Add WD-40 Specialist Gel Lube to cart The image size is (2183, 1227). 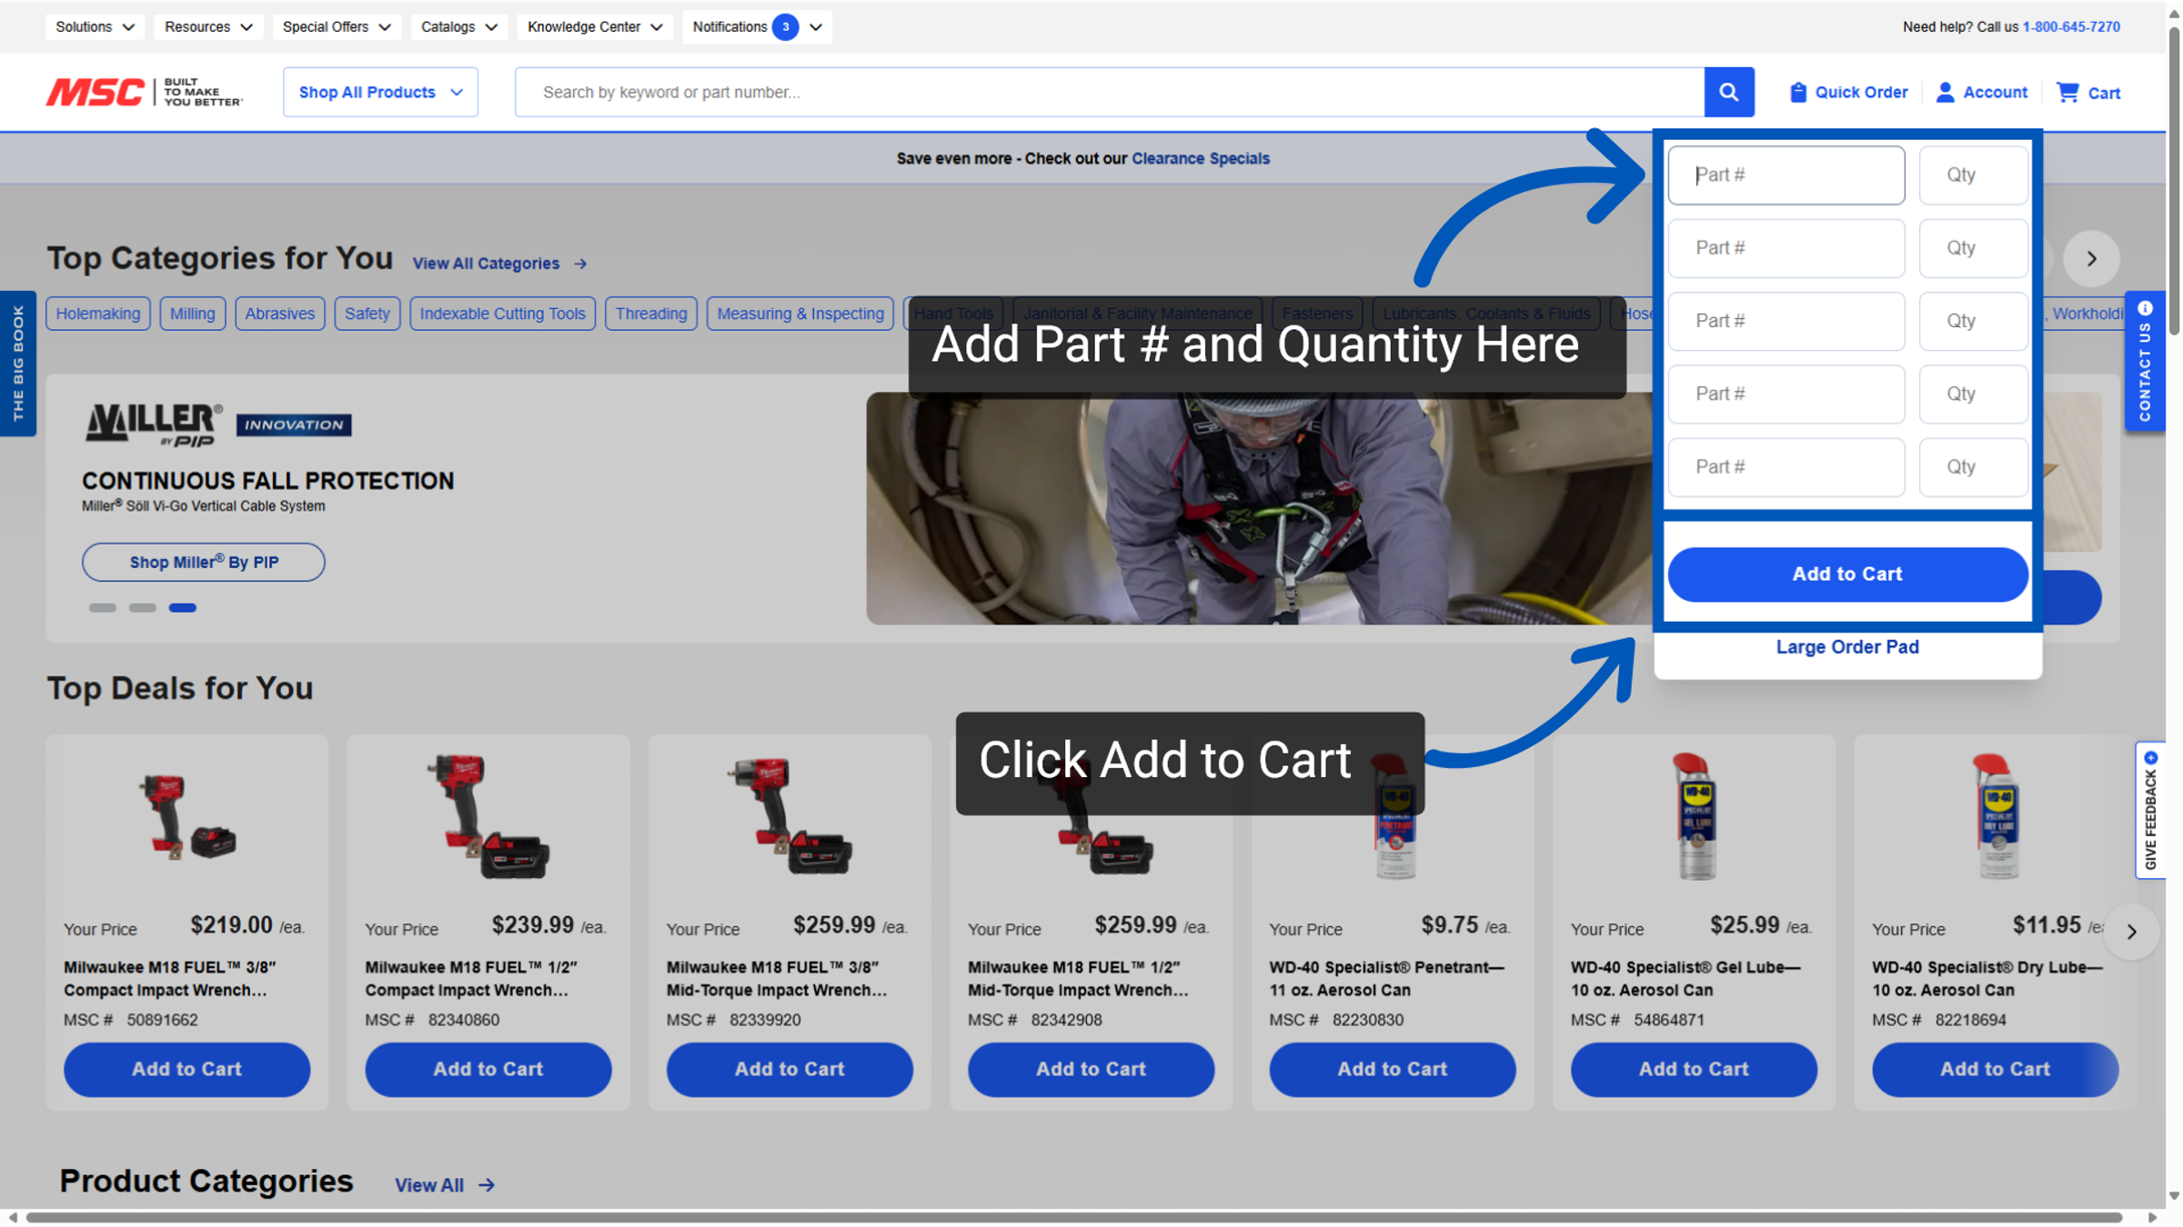pos(1694,1070)
